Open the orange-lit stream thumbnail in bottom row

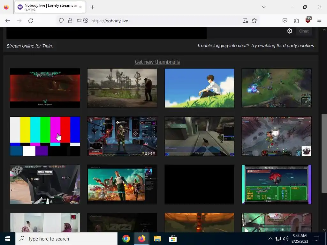pyautogui.click(x=199, y=222)
